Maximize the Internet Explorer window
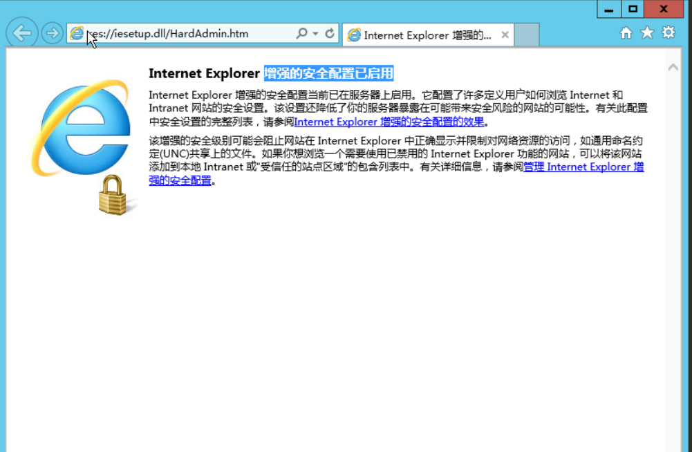Screen dimensions: 692x452 point(633,9)
